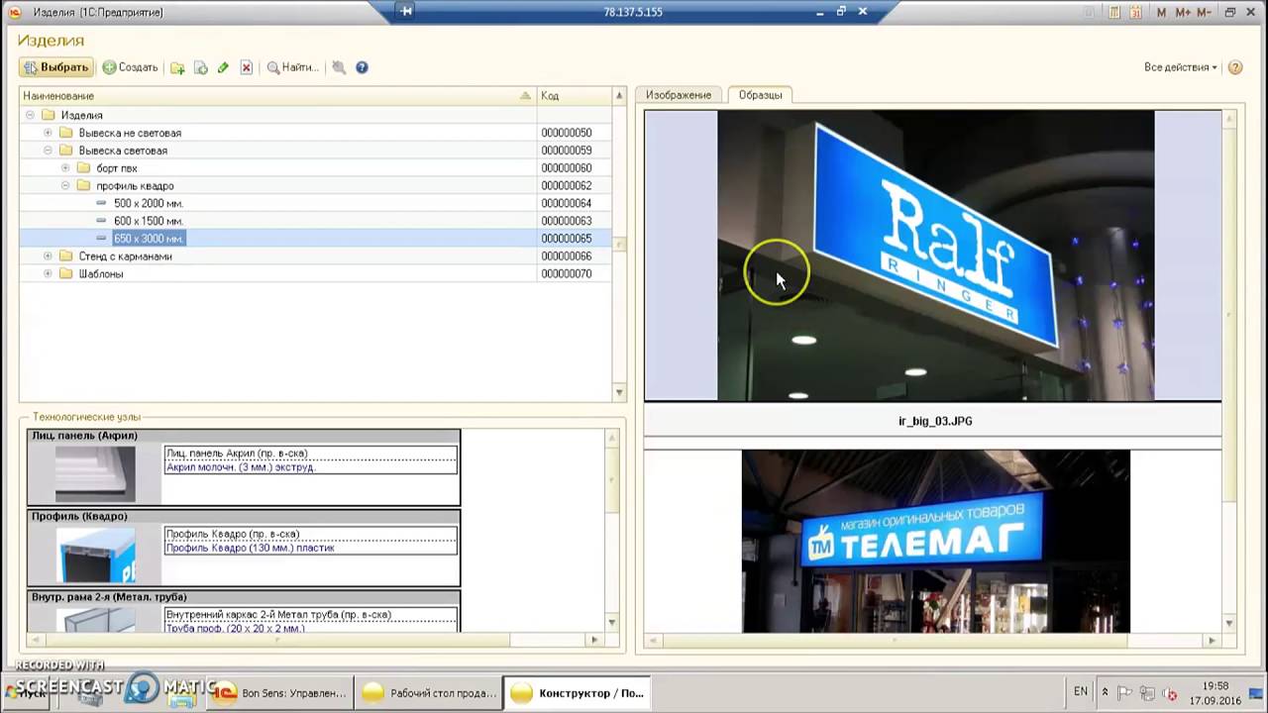This screenshot has width=1268, height=713.
Task: Click Акрил молочн. (3 мм.) экструд. link
Action: pos(241,467)
